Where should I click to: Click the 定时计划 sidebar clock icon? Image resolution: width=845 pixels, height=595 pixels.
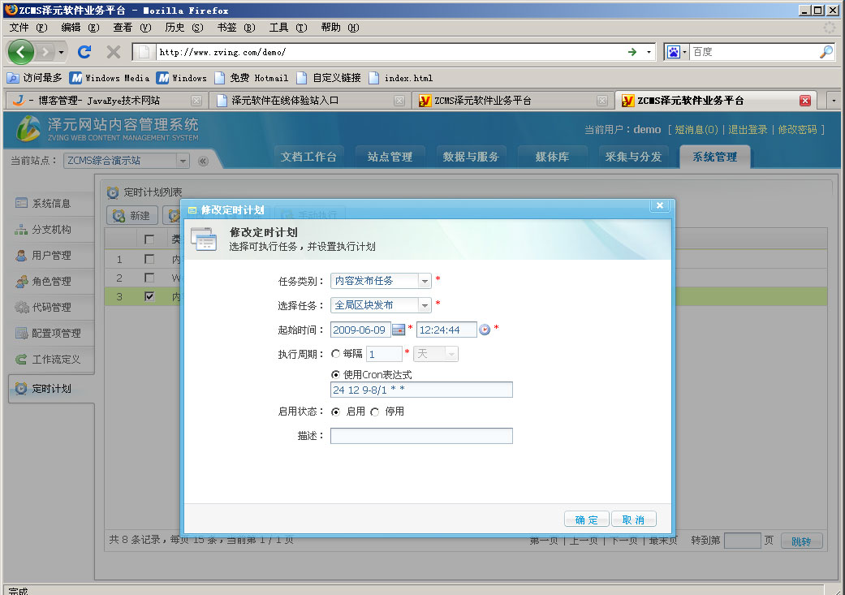point(21,388)
